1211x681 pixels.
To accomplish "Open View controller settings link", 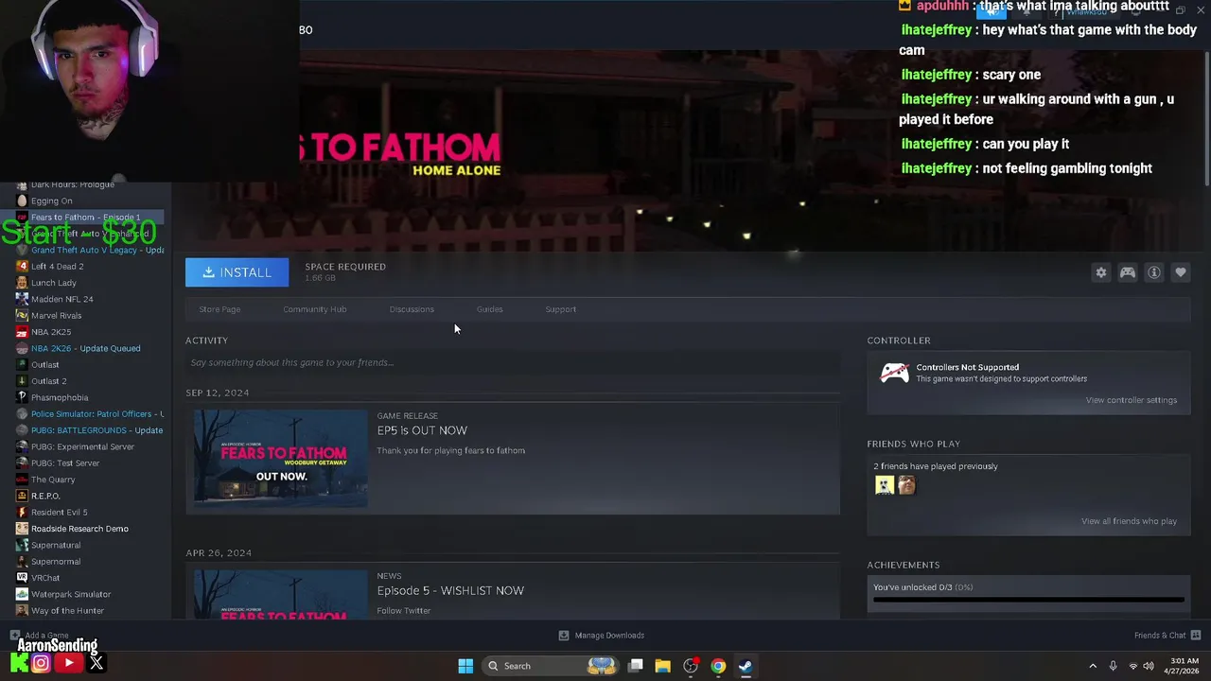I will pyautogui.click(x=1132, y=400).
